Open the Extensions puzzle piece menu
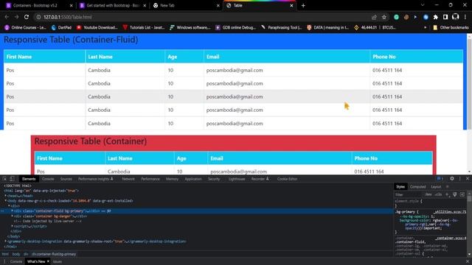This screenshot has height=265, width=472. tap(436, 17)
